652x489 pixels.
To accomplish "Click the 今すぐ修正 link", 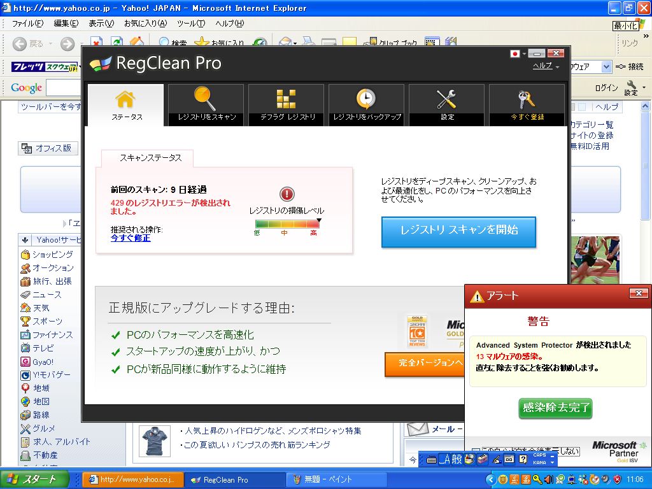I will (131, 238).
